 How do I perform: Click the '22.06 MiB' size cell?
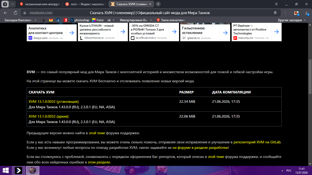point(187,116)
